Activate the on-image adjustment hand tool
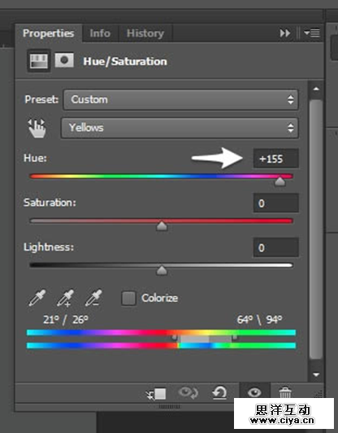This screenshot has width=338, height=433. (x=37, y=128)
